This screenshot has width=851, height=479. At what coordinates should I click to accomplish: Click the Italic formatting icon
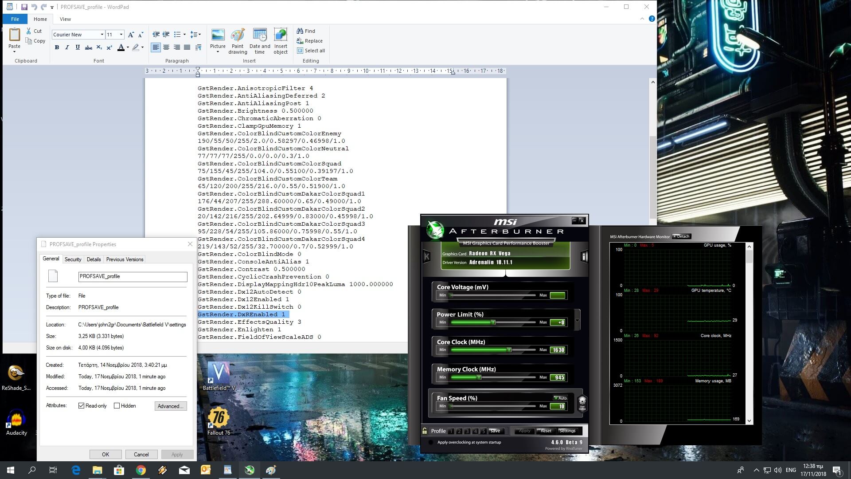pos(67,47)
